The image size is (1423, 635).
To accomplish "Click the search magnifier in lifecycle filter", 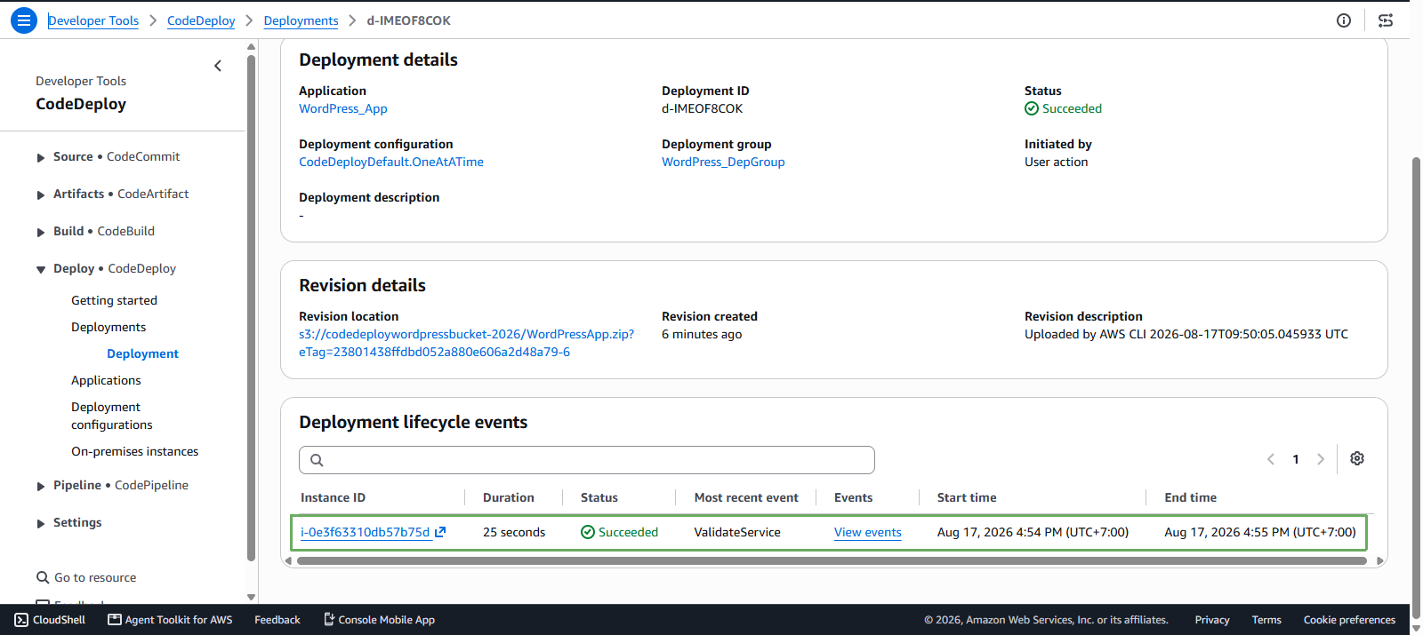I will point(317,460).
